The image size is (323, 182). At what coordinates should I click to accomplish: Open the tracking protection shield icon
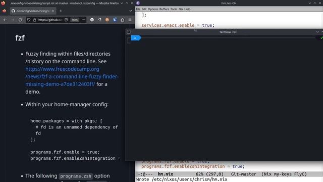pos(29,20)
